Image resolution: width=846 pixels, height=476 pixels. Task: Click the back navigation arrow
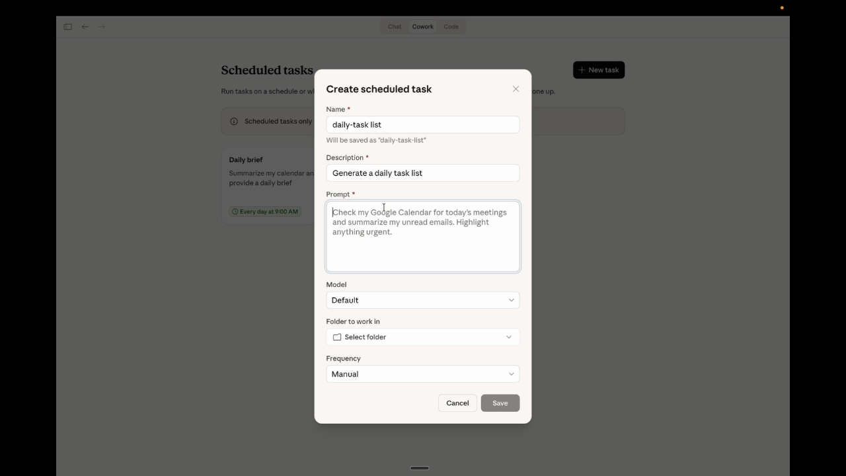(85, 26)
